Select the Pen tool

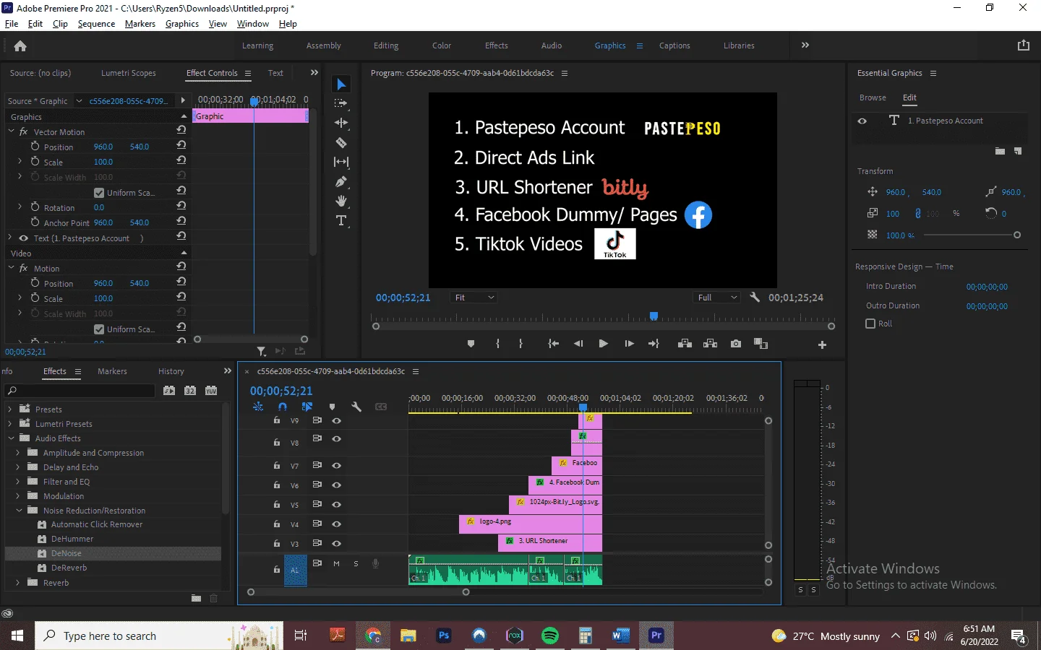341,181
